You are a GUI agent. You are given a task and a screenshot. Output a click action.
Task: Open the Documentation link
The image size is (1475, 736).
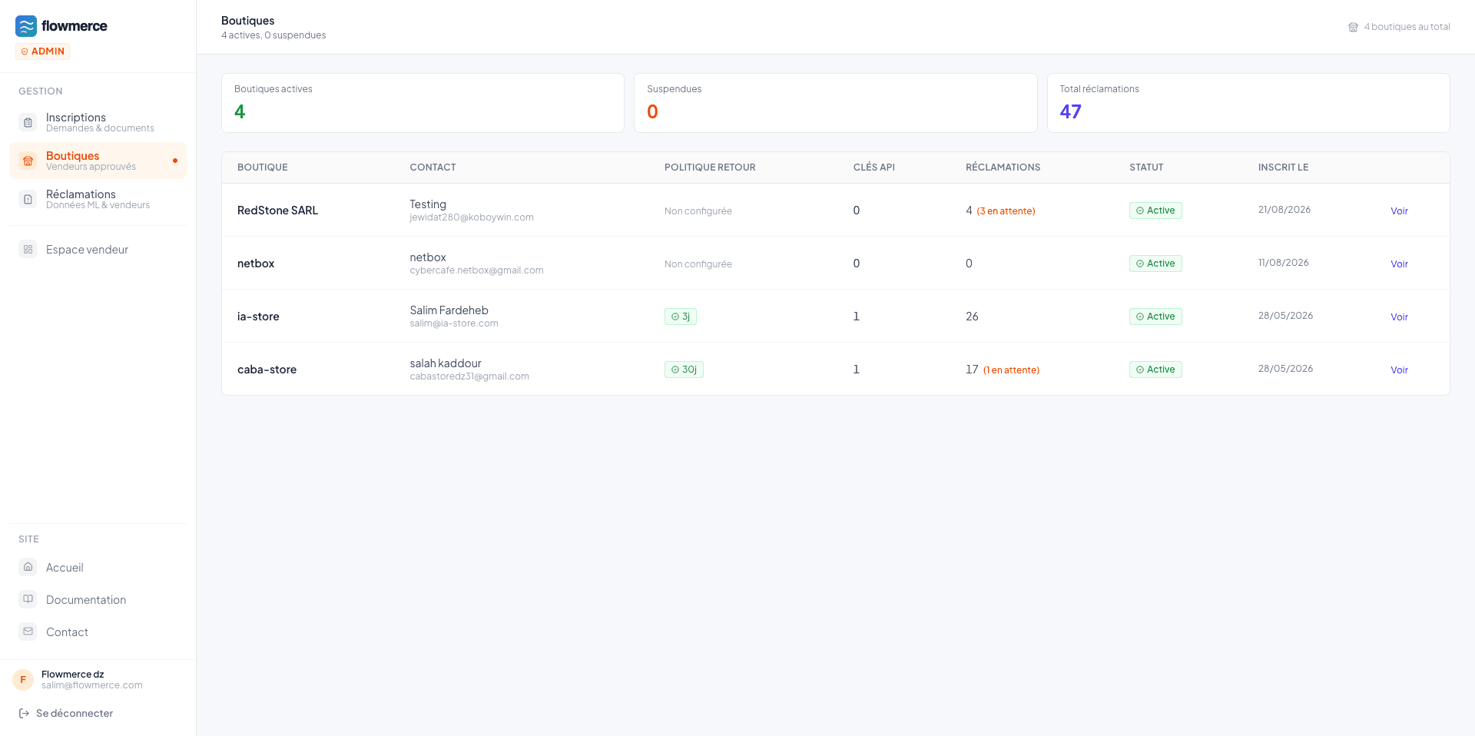[98, 599]
